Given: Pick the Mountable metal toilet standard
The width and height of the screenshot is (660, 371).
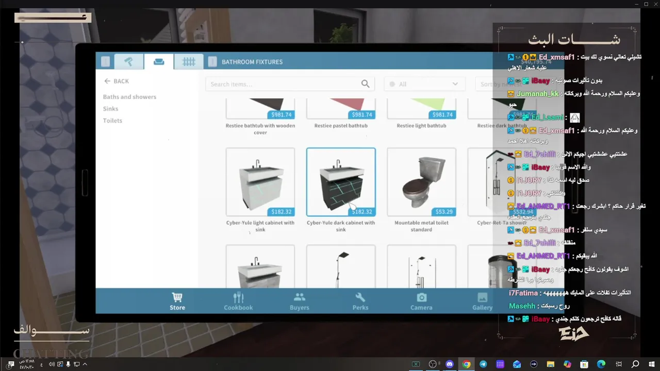Looking at the screenshot, I should 421,190.
